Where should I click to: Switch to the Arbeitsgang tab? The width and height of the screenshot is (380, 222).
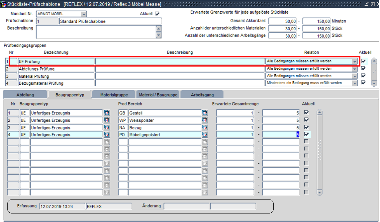click(x=202, y=95)
